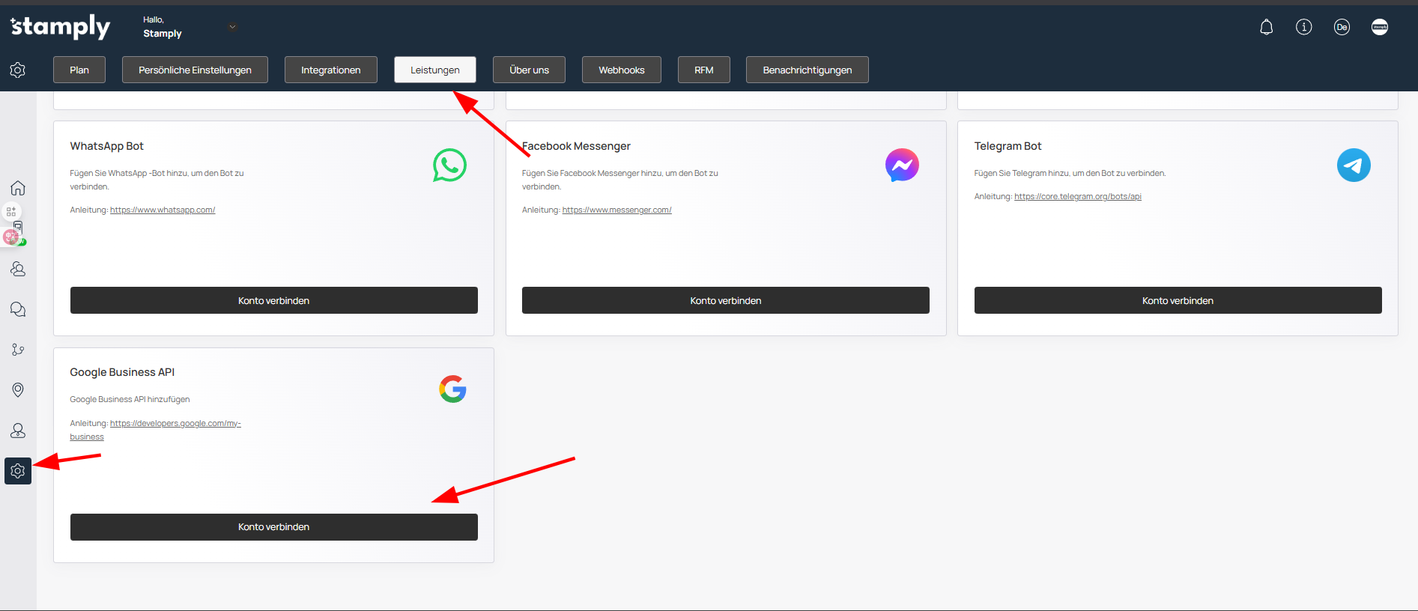Open the Telegram bots API guide link
Image resolution: width=1418 pixels, height=611 pixels.
[1077, 197]
